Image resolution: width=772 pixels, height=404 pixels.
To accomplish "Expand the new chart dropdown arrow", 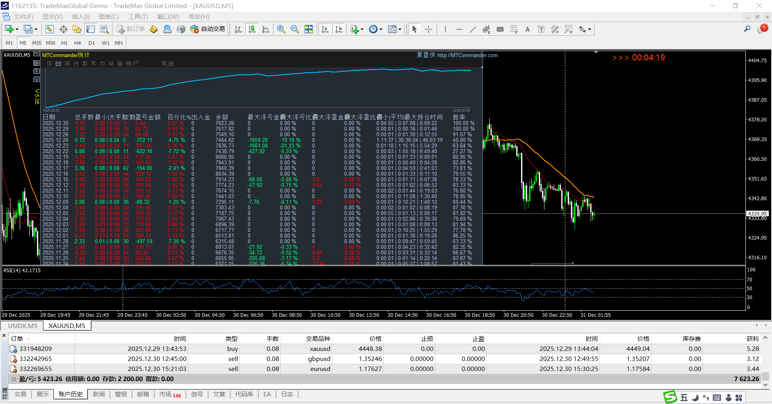I will coord(17,29).
